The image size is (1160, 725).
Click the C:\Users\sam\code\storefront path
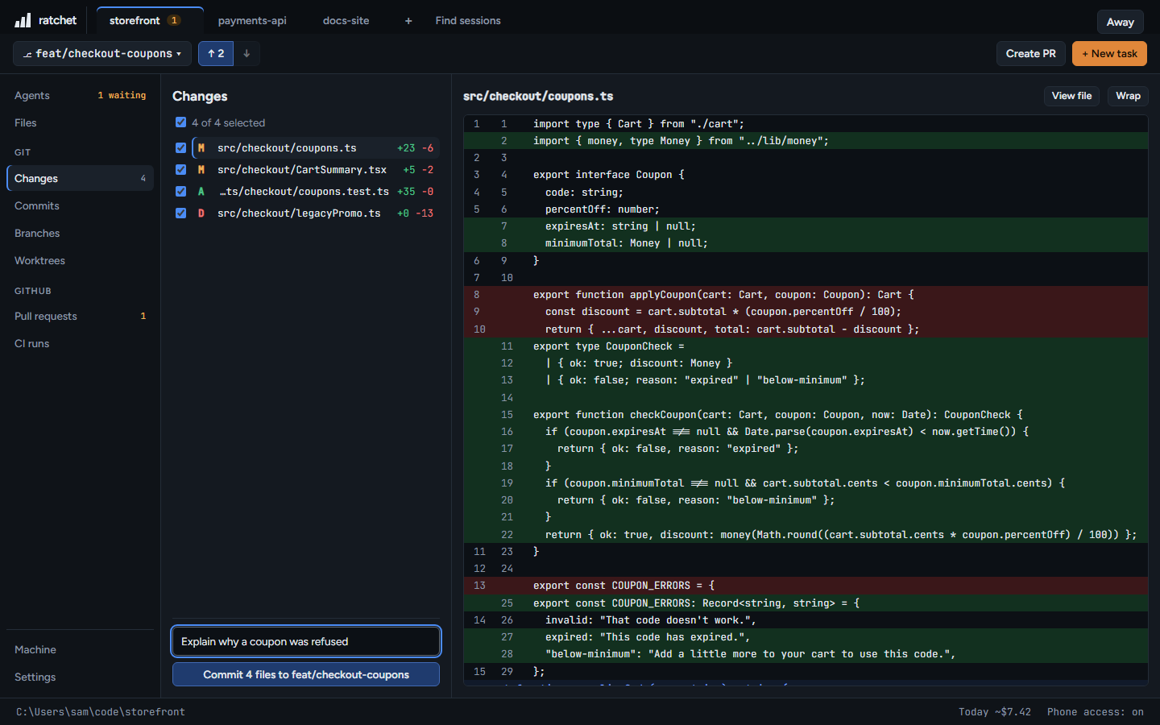101,712
